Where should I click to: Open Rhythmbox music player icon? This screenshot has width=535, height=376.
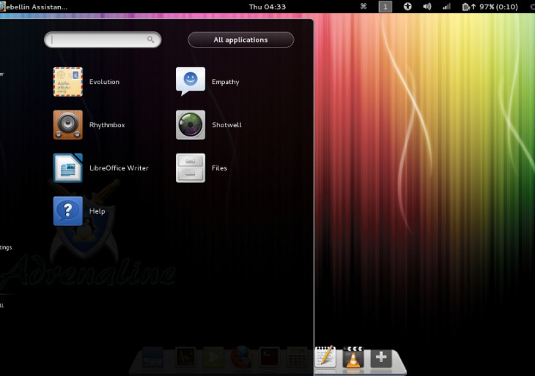67,125
